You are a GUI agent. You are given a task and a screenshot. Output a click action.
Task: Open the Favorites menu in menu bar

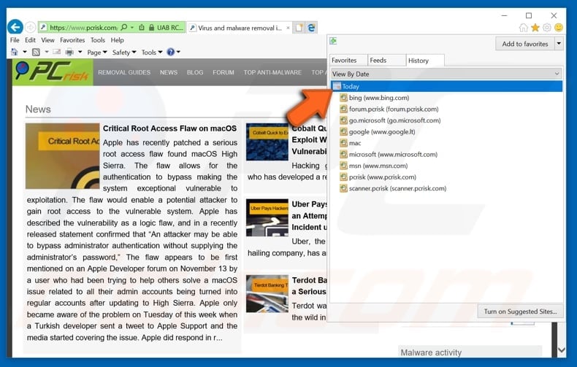72,40
